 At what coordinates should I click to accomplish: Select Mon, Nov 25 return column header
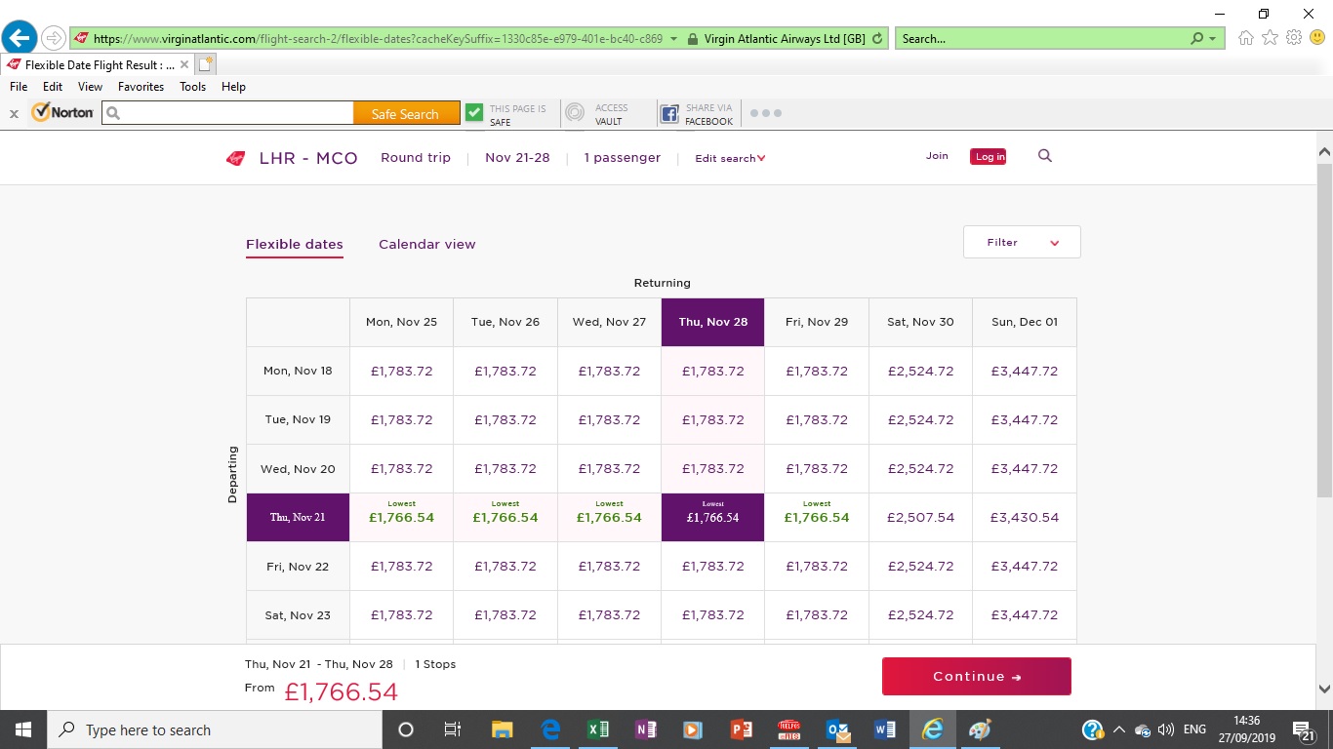click(x=401, y=322)
